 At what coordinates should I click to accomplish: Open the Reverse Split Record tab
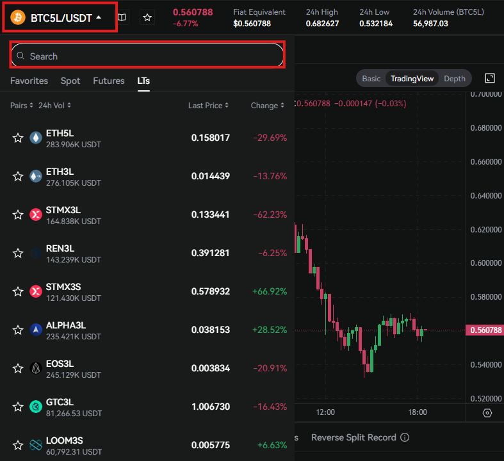(354, 437)
